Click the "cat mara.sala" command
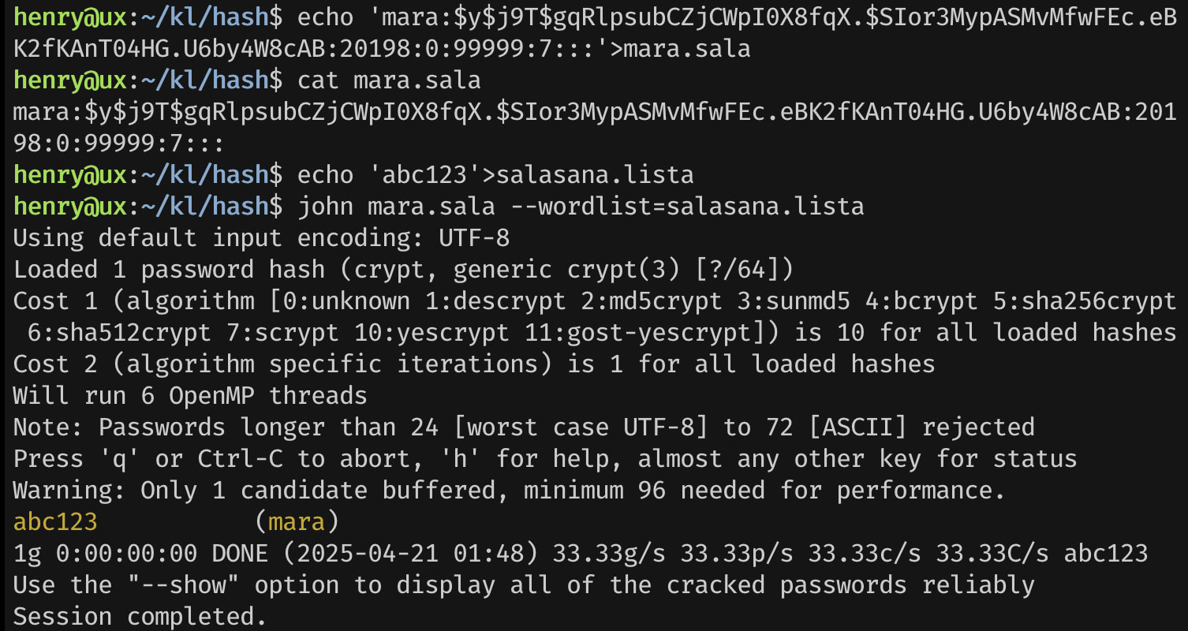Image resolution: width=1188 pixels, height=631 pixels. coord(389,80)
